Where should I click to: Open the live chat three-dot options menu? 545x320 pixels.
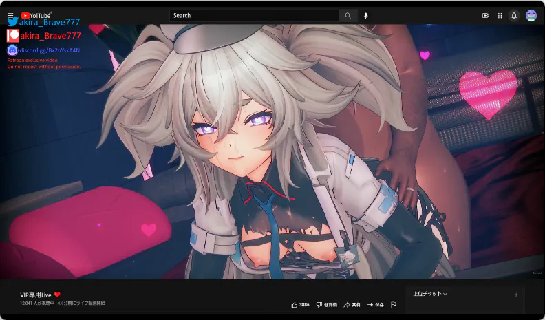pos(516,294)
